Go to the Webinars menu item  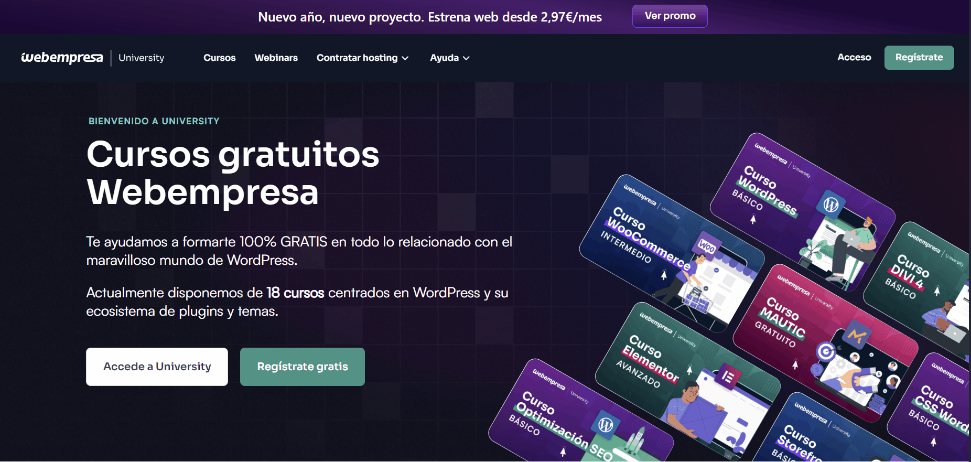click(x=276, y=58)
